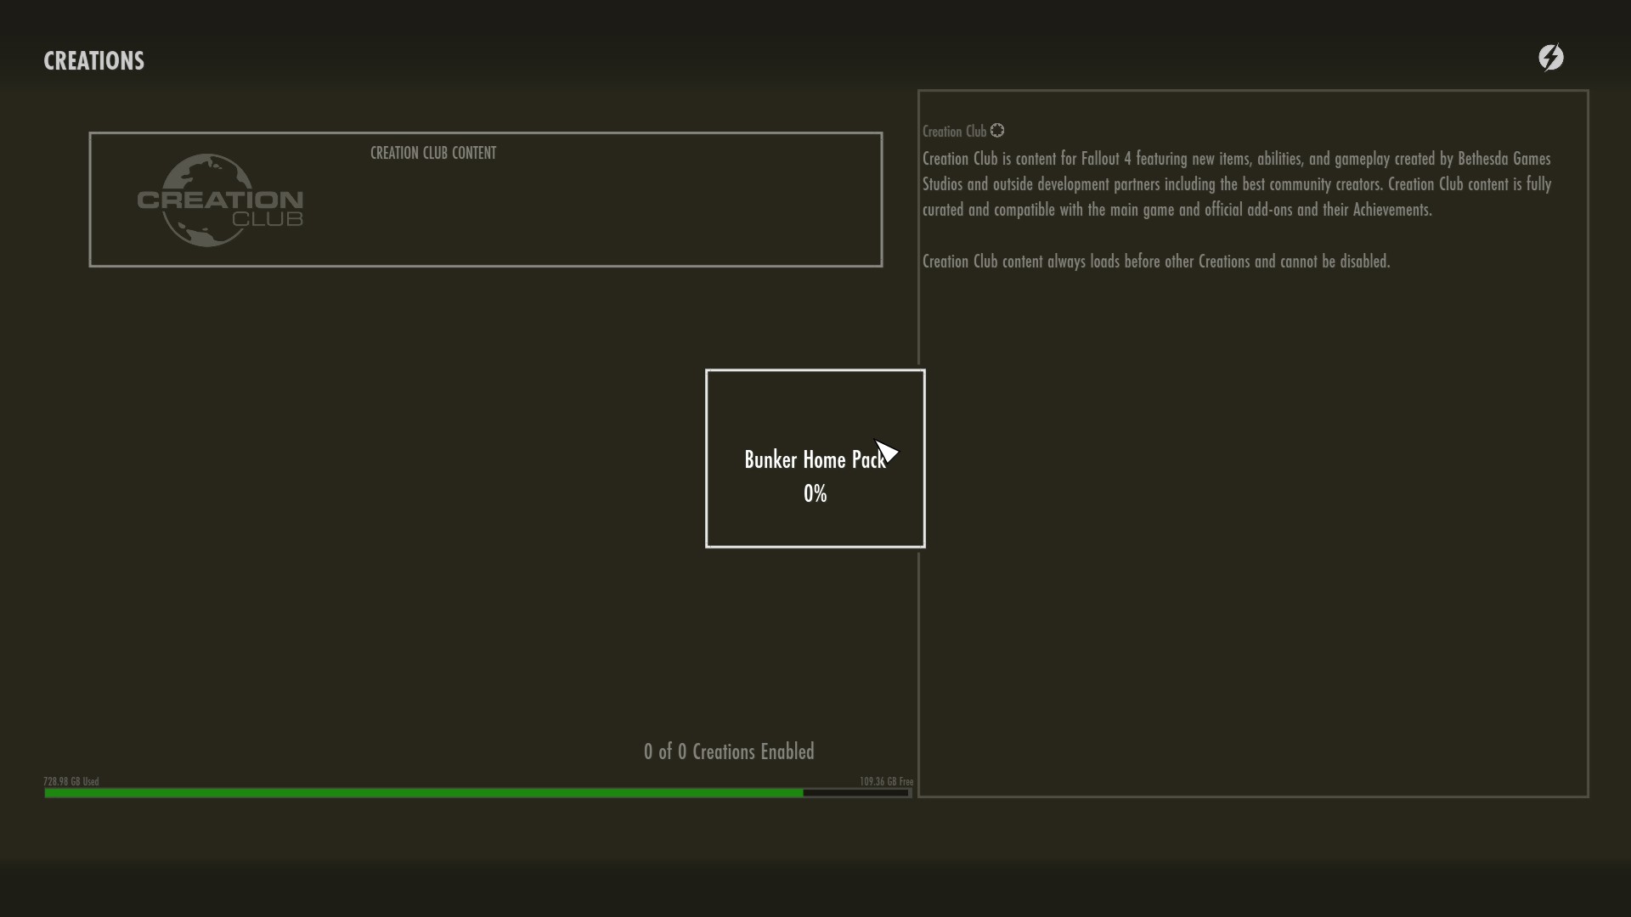Screen dimensions: 1631x917
Task: Click the small circular icon beside Creation Club heading
Action: [997, 131]
